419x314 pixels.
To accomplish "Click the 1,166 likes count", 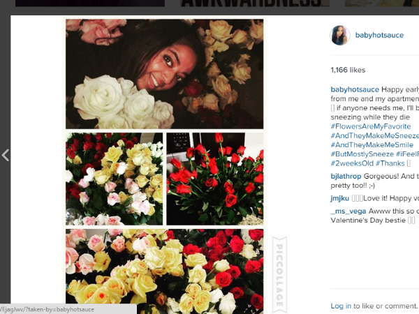I will 348,70.
